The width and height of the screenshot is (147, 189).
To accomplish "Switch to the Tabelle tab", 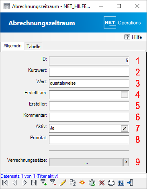I will point(33,47).
